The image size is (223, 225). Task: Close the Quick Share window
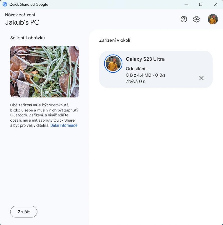coord(216,4)
